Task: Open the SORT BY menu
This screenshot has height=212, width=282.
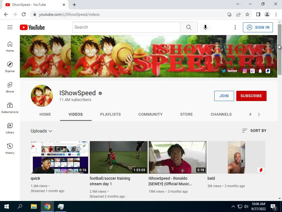Action: [254, 131]
